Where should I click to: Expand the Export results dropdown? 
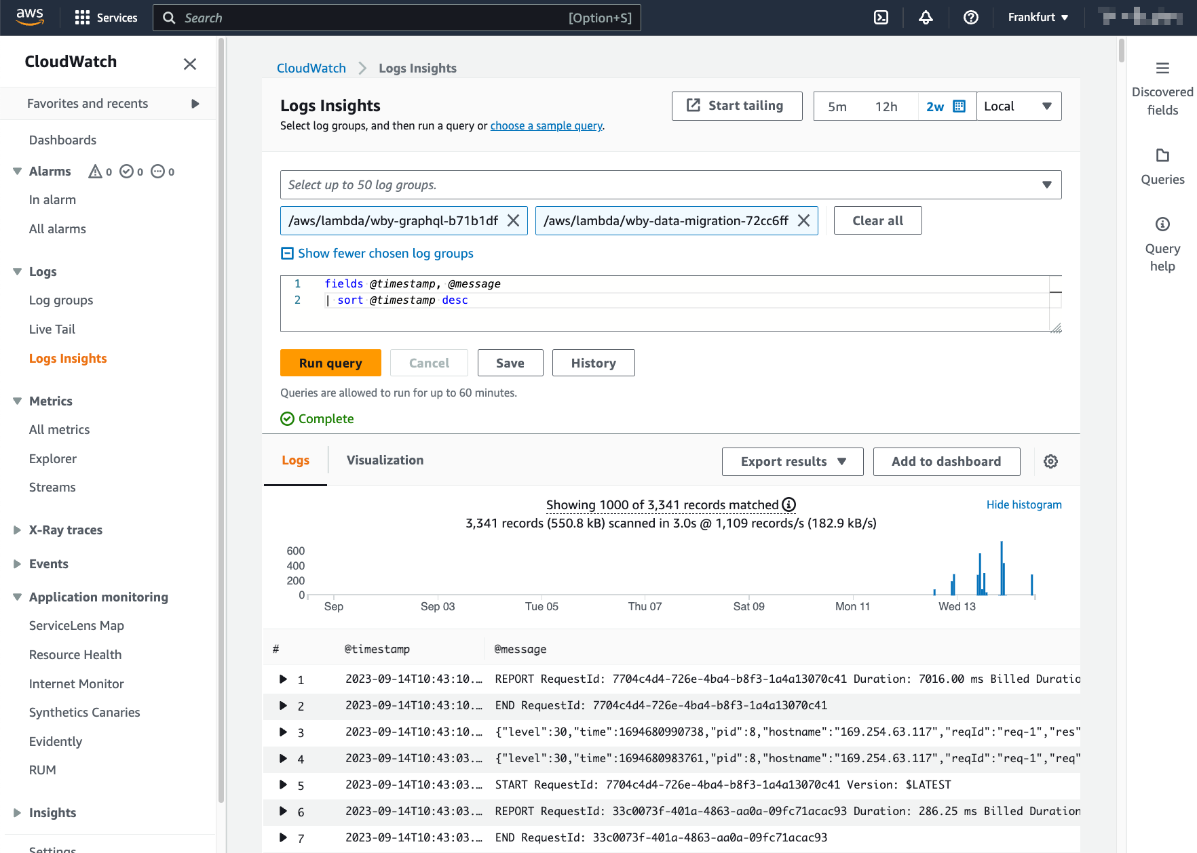click(x=792, y=462)
